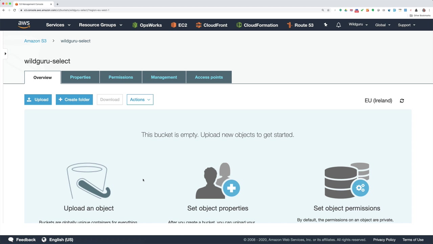Click the Feedback speech bubble icon
Screen dimensions: 433x244
[x=11, y=240]
